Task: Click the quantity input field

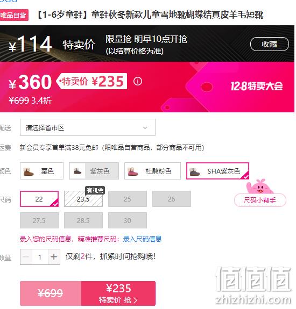Action: (x=40, y=257)
